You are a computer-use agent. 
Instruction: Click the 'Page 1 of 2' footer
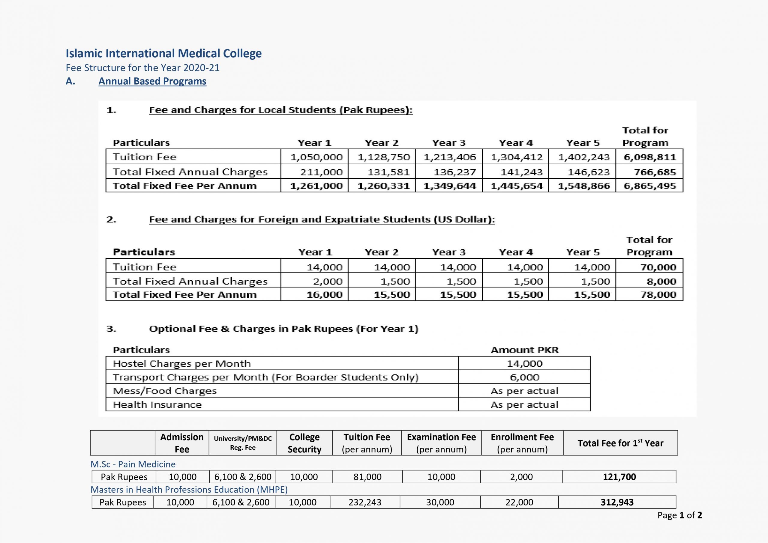[680, 515]
